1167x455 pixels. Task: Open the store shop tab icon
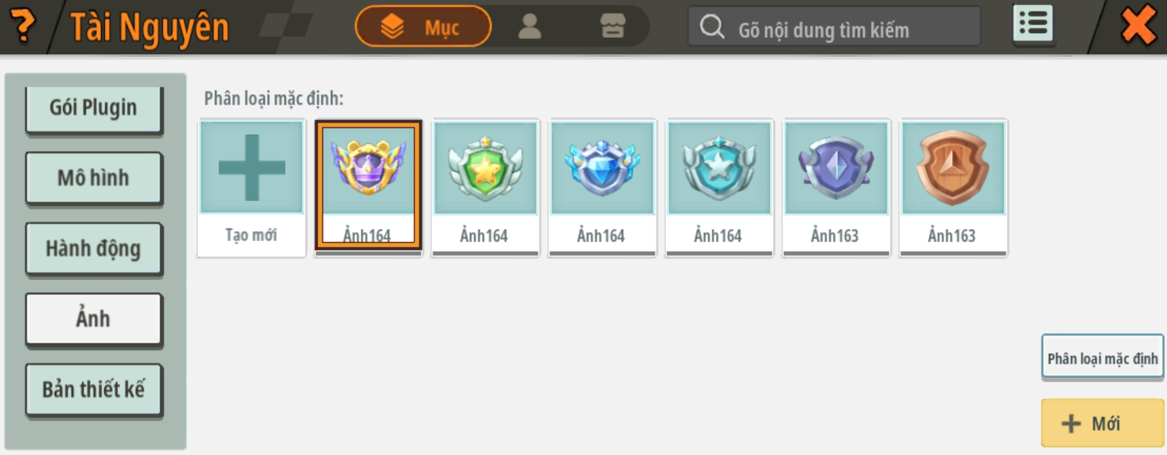613,27
